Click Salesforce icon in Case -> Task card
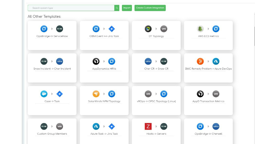 coord(44,94)
